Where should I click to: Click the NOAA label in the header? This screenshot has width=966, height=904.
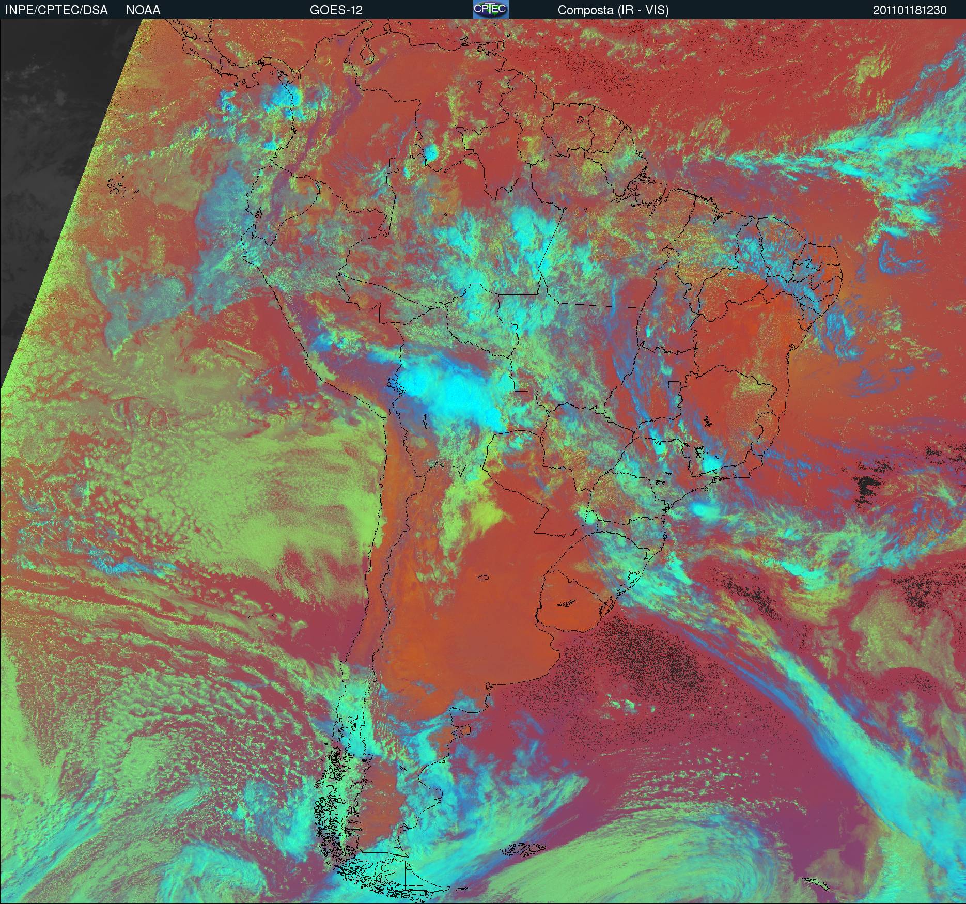click(143, 10)
